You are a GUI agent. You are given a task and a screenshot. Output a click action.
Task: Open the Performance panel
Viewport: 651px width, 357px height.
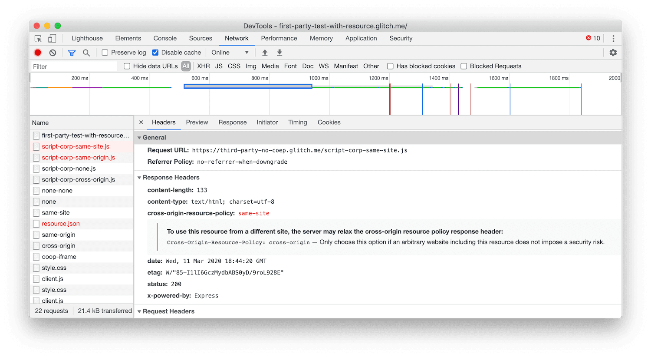(x=279, y=38)
